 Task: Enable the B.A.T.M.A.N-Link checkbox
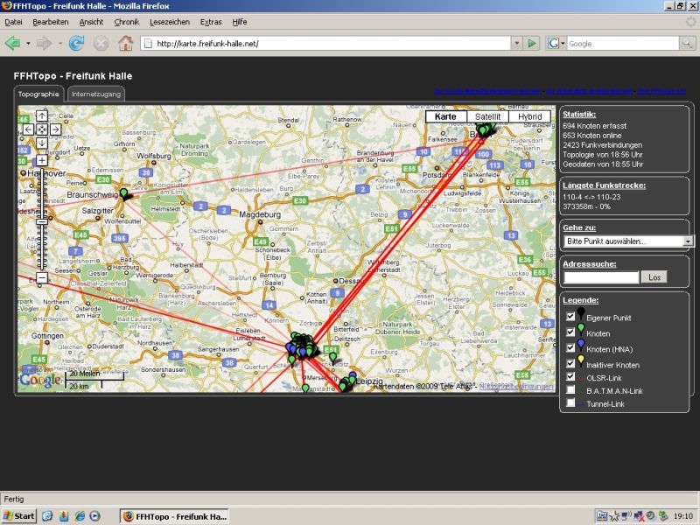tap(570, 389)
